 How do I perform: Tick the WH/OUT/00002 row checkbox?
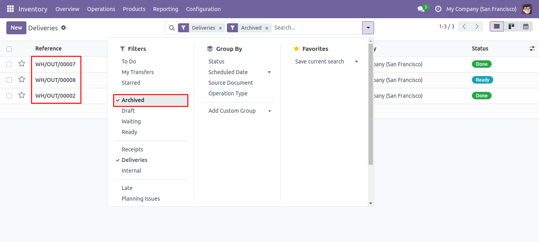9,96
